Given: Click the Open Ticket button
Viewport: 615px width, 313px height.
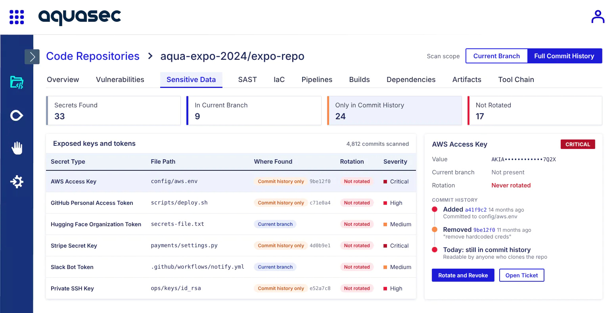Looking at the screenshot, I should click(521, 275).
